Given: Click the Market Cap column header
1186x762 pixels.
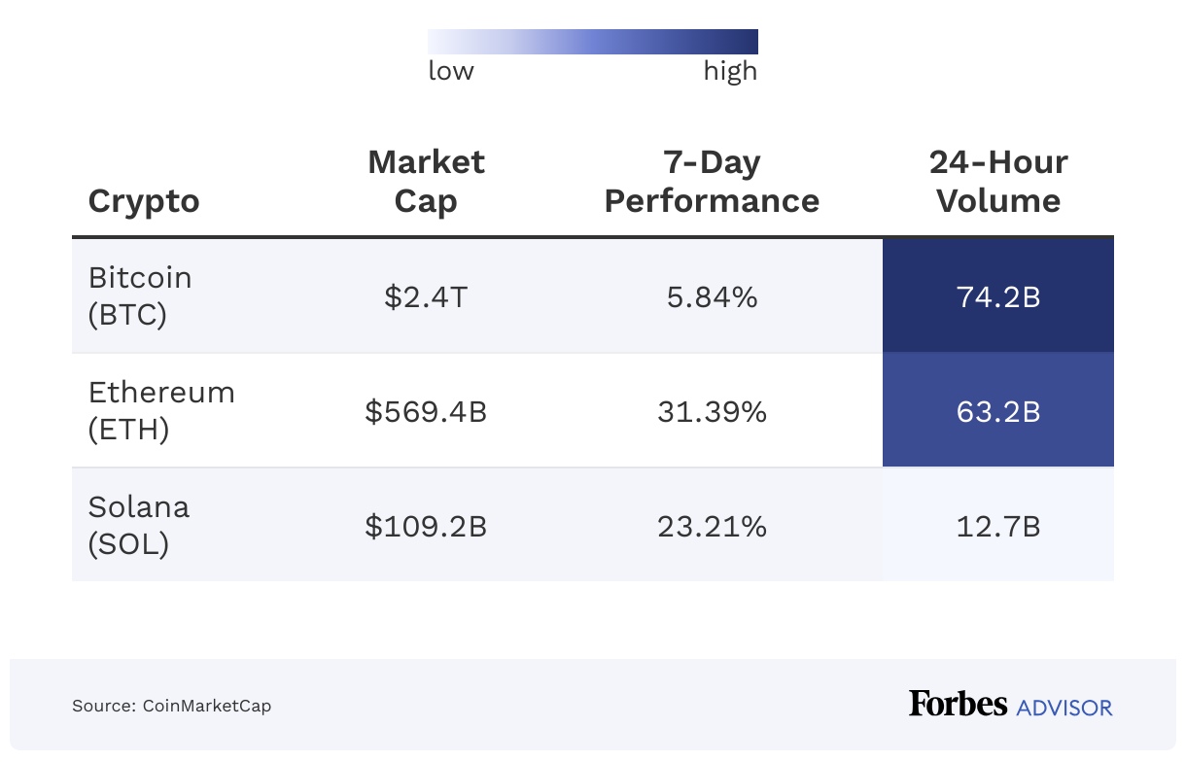Looking at the screenshot, I should pos(426,182).
